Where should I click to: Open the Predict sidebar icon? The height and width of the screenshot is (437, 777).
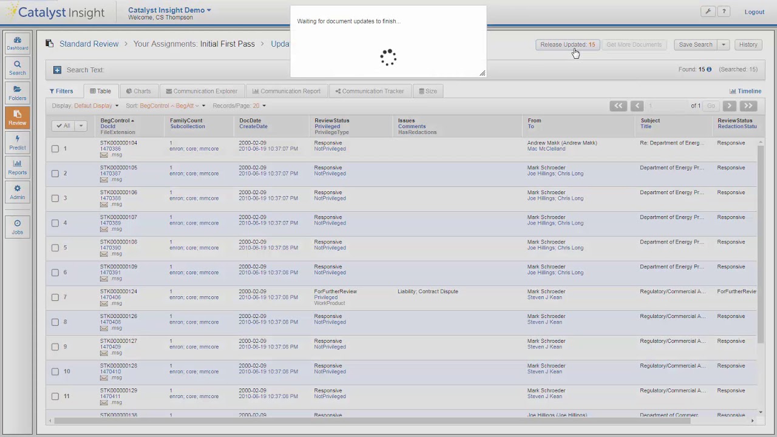17,143
